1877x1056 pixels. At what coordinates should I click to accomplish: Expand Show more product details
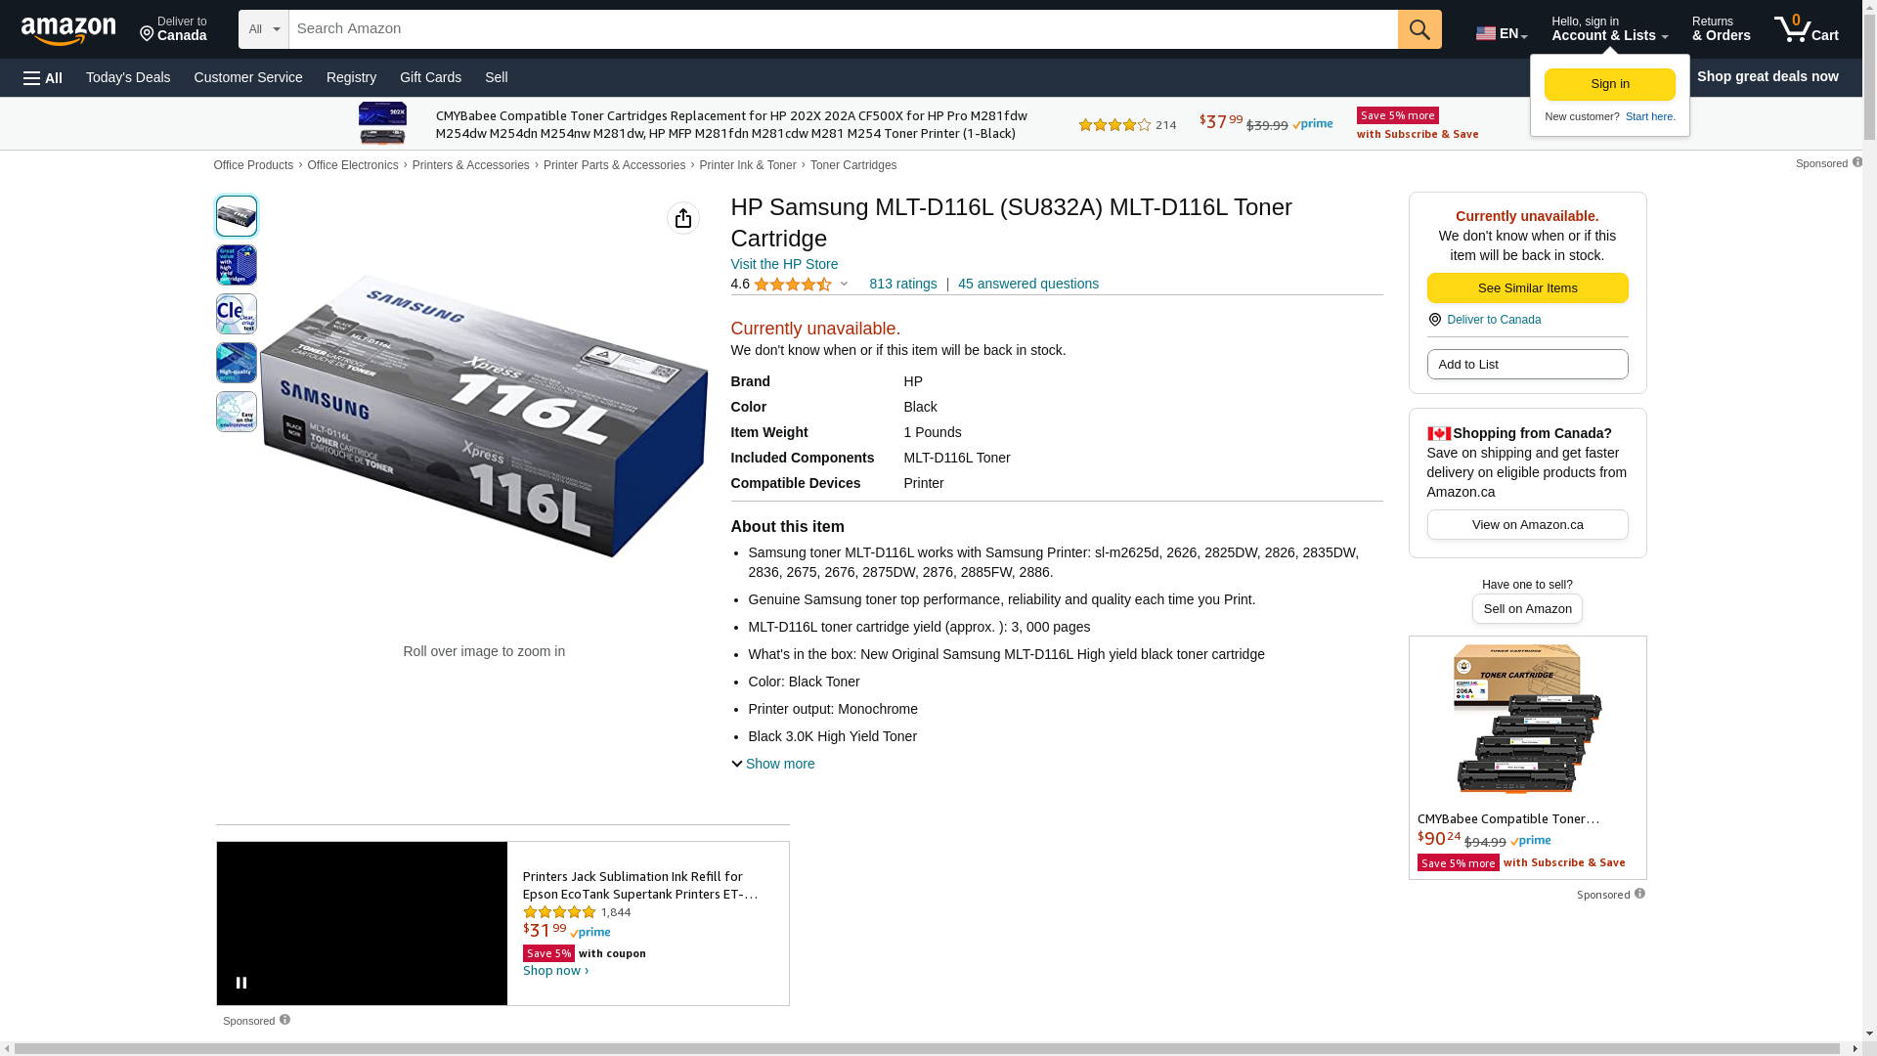[772, 764]
